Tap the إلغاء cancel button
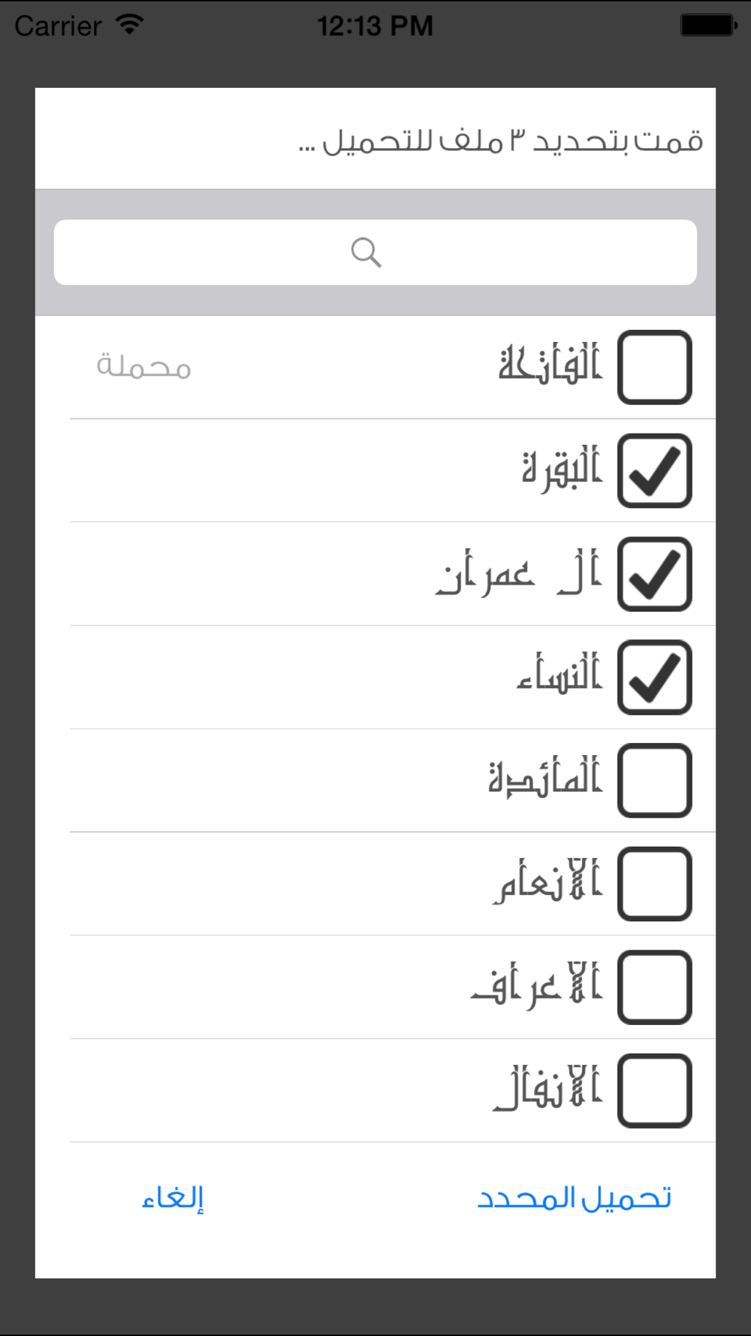 click(x=173, y=1198)
